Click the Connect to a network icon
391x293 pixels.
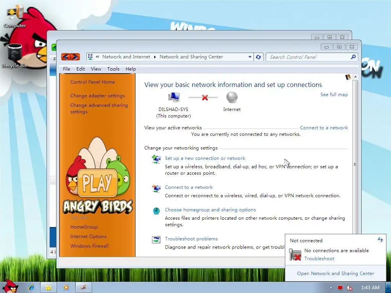point(156,188)
